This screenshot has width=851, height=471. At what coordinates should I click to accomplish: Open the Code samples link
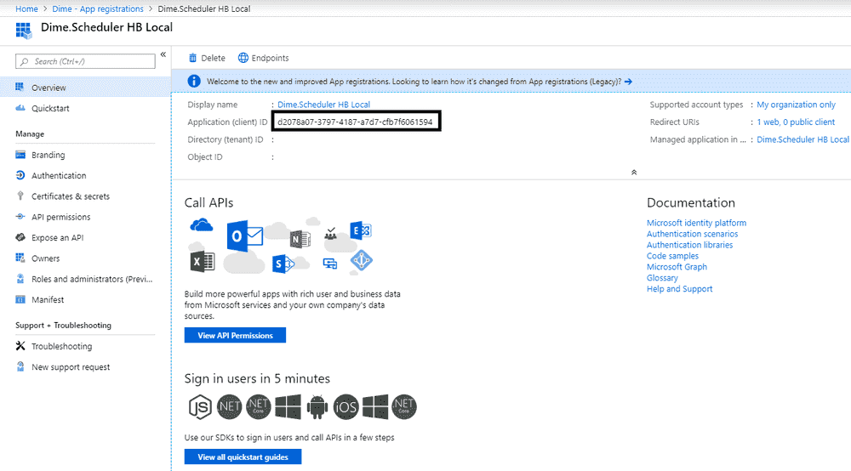[x=672, y=256]
